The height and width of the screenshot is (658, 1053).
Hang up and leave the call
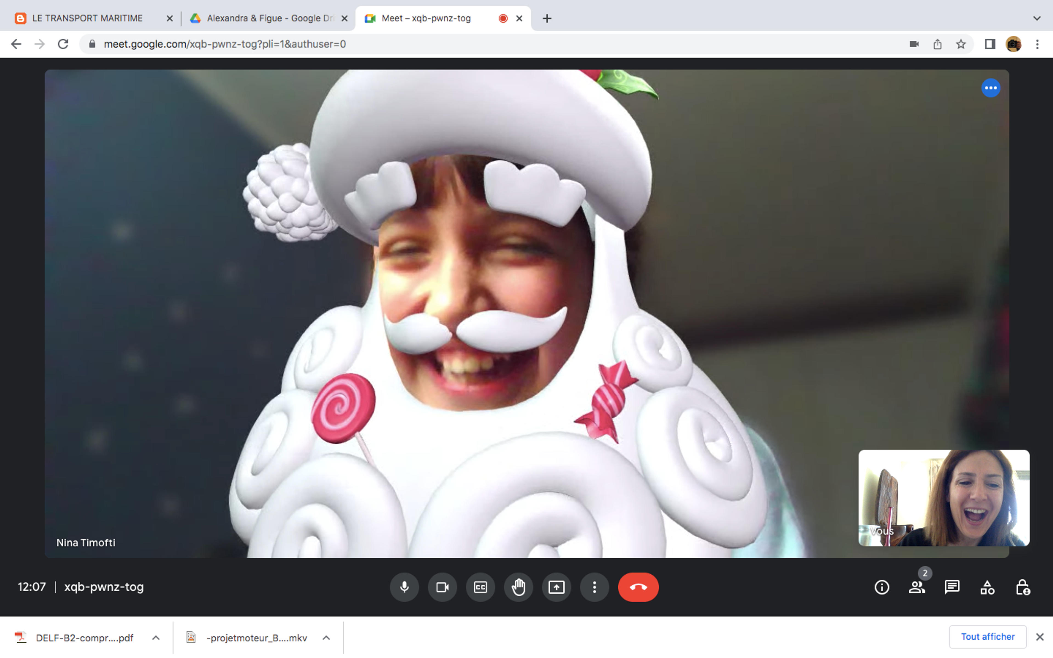638,587
